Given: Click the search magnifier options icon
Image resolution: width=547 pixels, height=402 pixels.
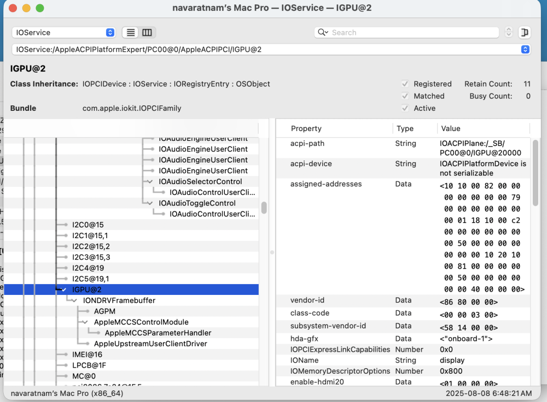Looking at the screenshot, I should tap(323, 32).
